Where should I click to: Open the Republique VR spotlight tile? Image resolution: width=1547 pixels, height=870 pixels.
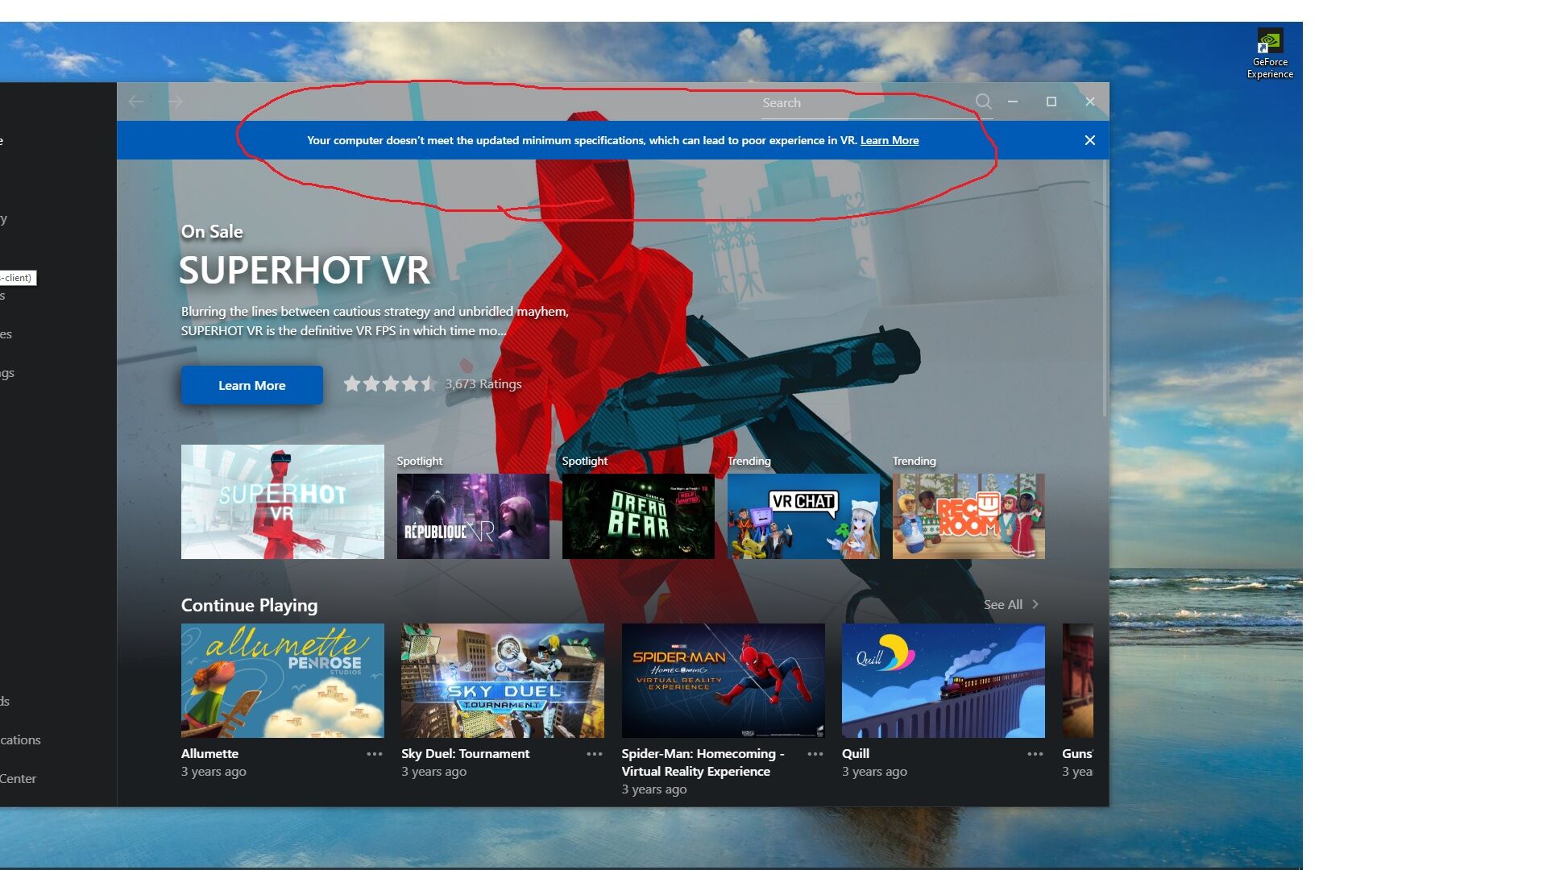pyautogui.click(x=473, y=516)
